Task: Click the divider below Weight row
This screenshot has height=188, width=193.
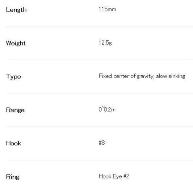Action: [x=100, y=60]
